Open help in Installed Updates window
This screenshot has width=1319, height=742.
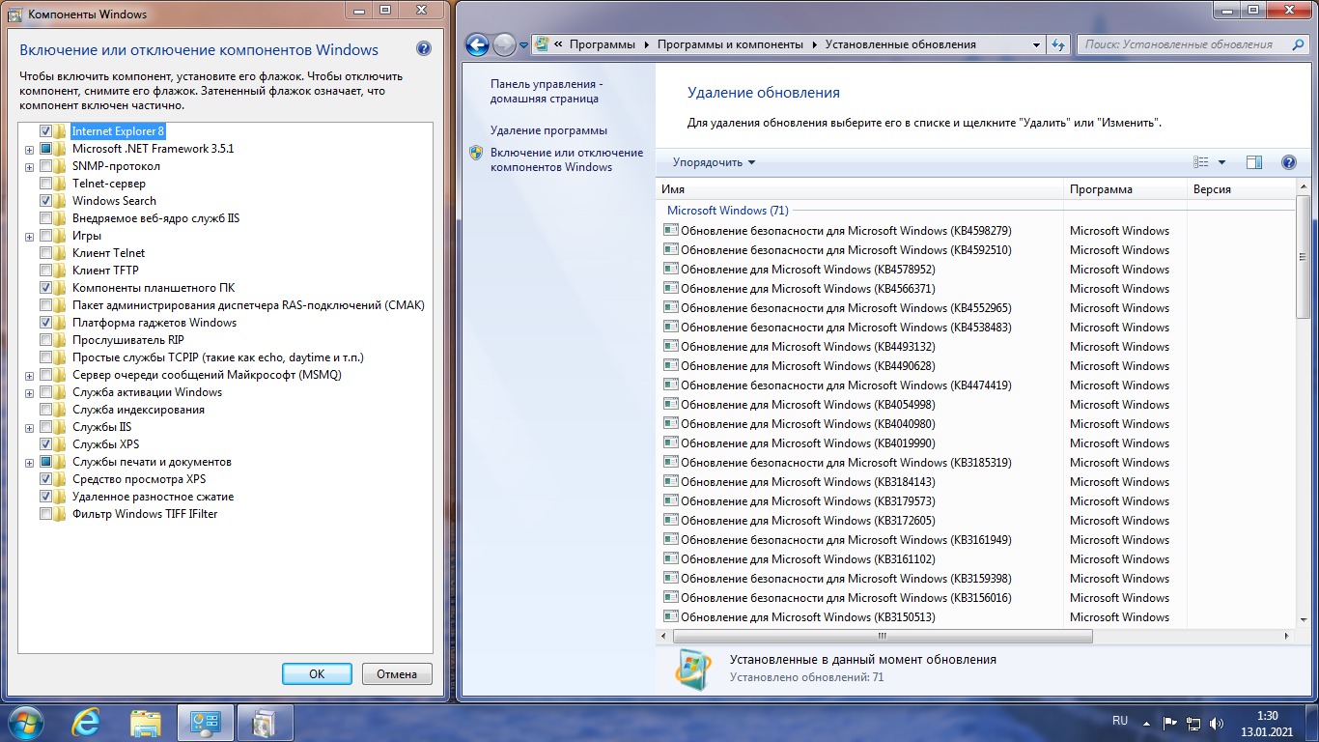point(1288,162)
